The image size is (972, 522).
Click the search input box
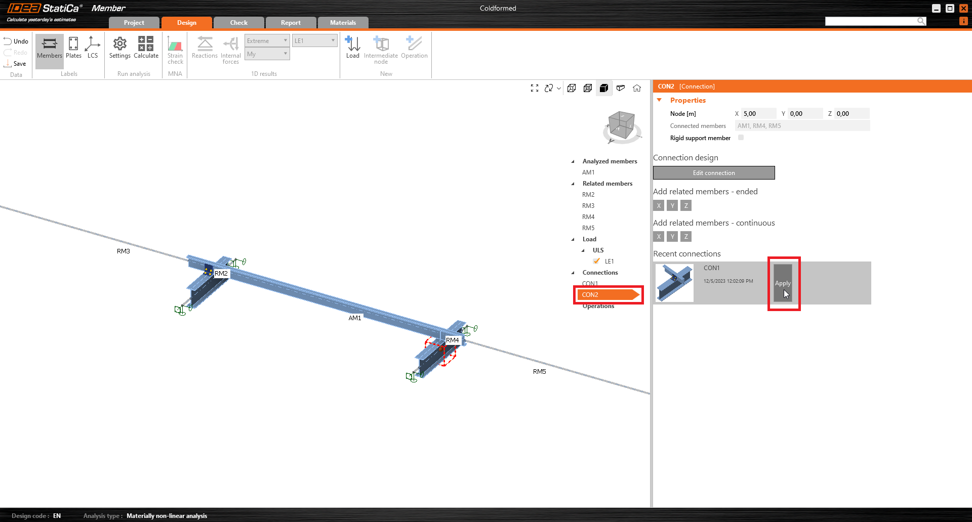pos(871,21)
